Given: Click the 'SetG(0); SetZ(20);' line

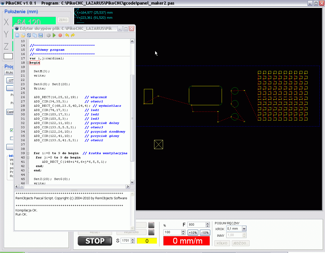Looking at the screenshot, I should click(x=52, y=84).
